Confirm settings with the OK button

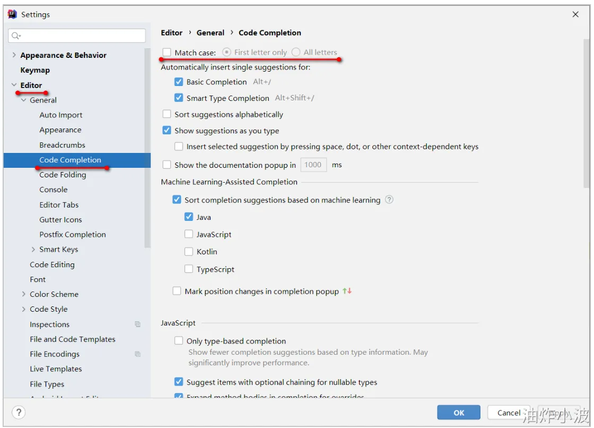(x=458, y=413)
